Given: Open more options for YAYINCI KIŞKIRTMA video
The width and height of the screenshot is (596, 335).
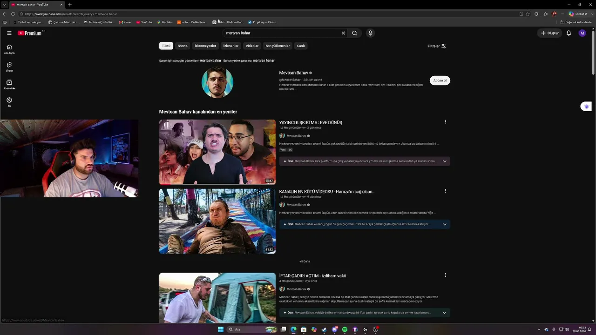Looking at the screenshot, I should [446, 122].
